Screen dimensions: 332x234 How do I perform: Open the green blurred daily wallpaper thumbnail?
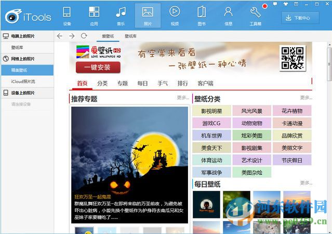[236, 204]
